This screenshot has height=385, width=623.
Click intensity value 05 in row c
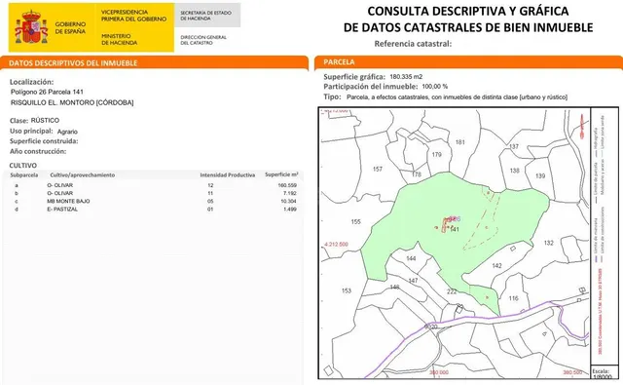click(210, 201)
